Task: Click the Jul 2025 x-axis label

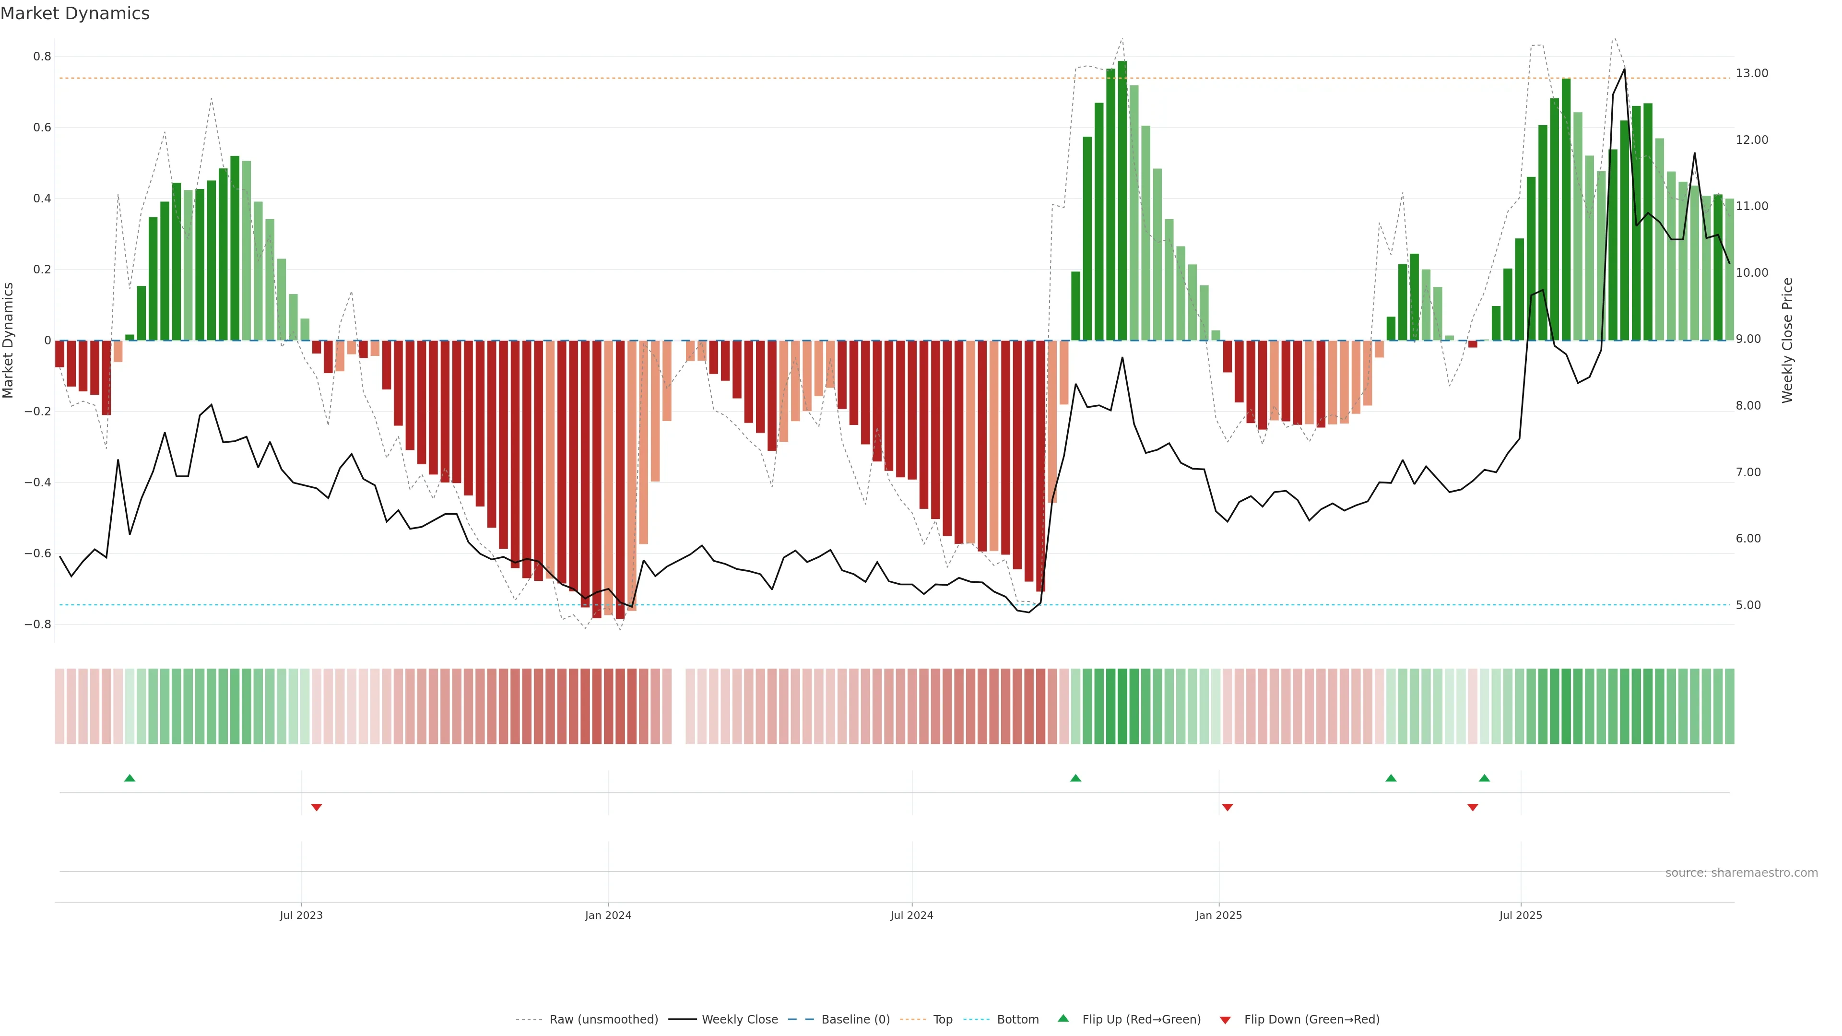Action: pyautogui.click(x=1520, y=915)
